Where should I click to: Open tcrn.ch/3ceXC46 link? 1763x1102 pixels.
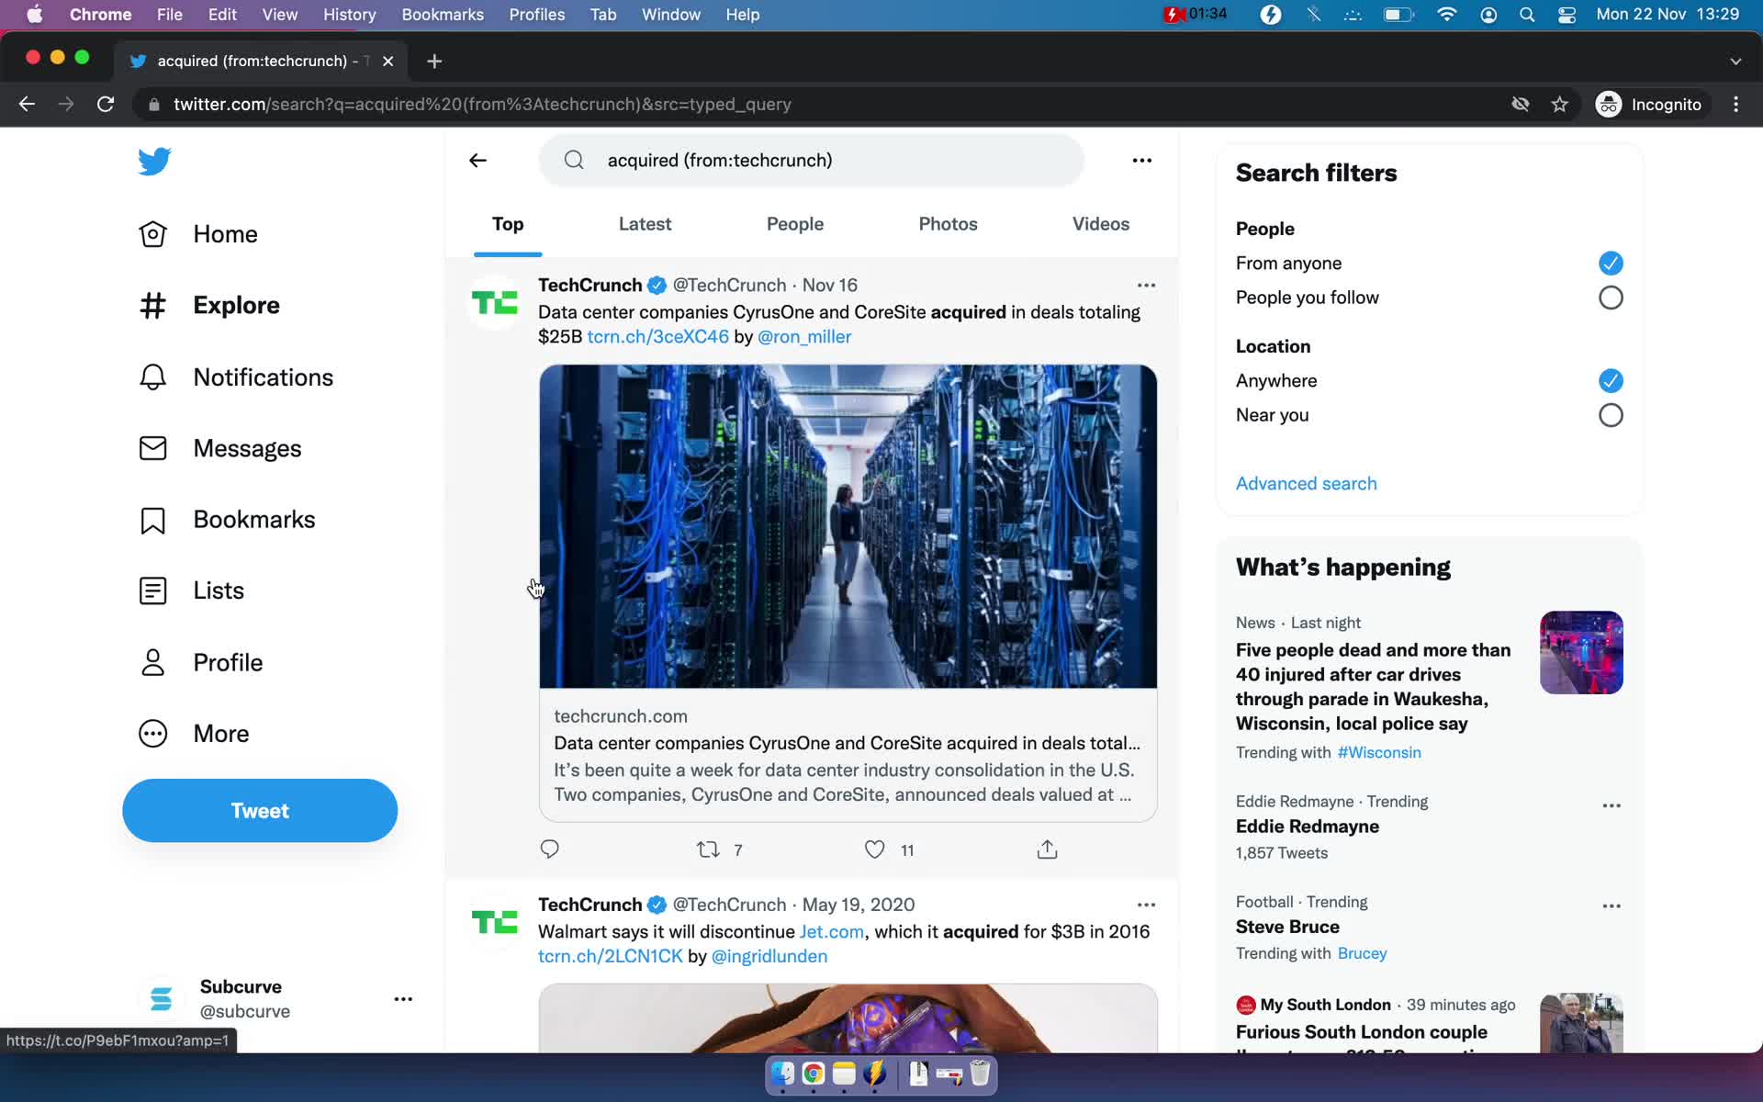click(657, 337)
